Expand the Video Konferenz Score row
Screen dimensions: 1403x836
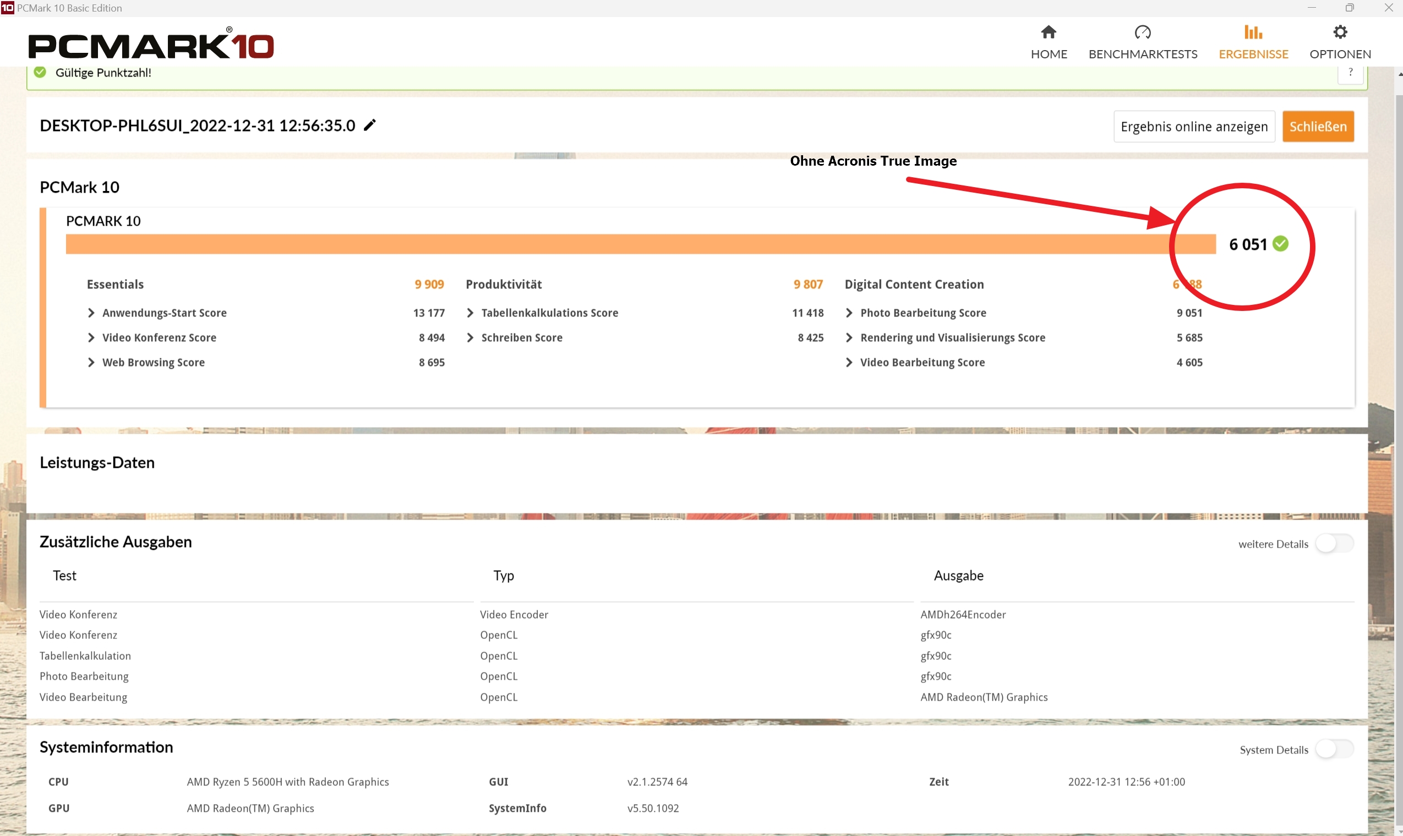(x=91, y=337)
